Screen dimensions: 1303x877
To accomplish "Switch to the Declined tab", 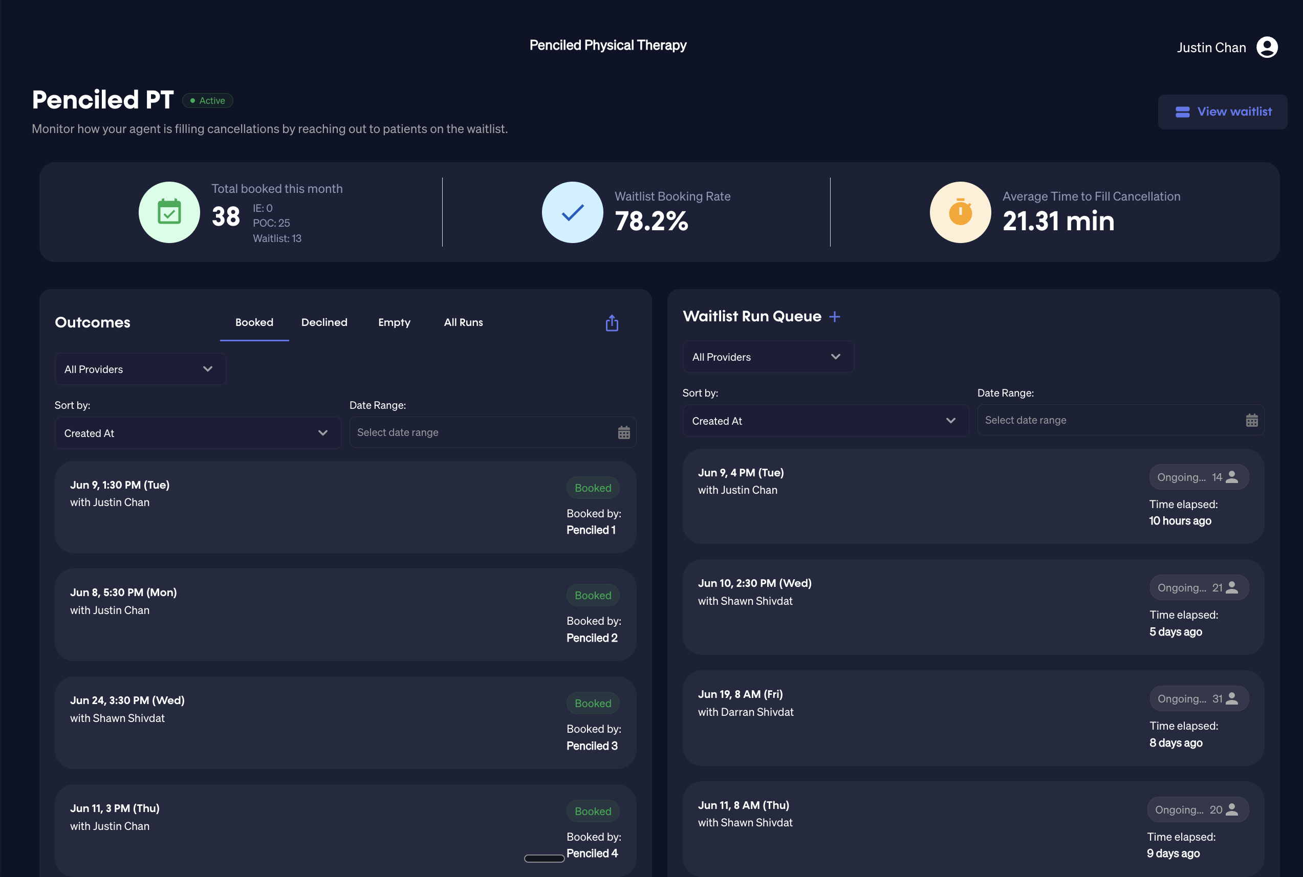I will pyautogui.click(x=324, y=322).
